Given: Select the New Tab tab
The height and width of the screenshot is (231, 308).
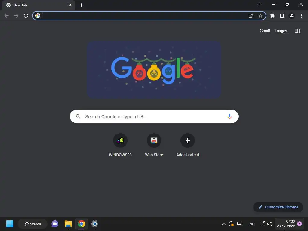Looking at the screenshot, I should 38,5.
